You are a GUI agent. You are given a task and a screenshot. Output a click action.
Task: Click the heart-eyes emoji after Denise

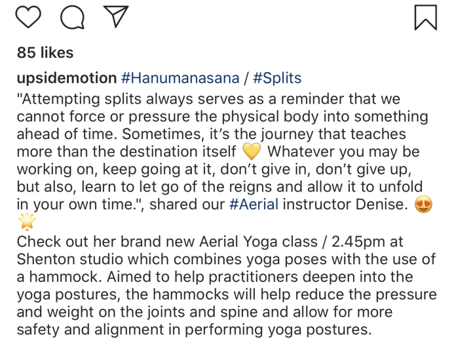(x=425, y=204)
